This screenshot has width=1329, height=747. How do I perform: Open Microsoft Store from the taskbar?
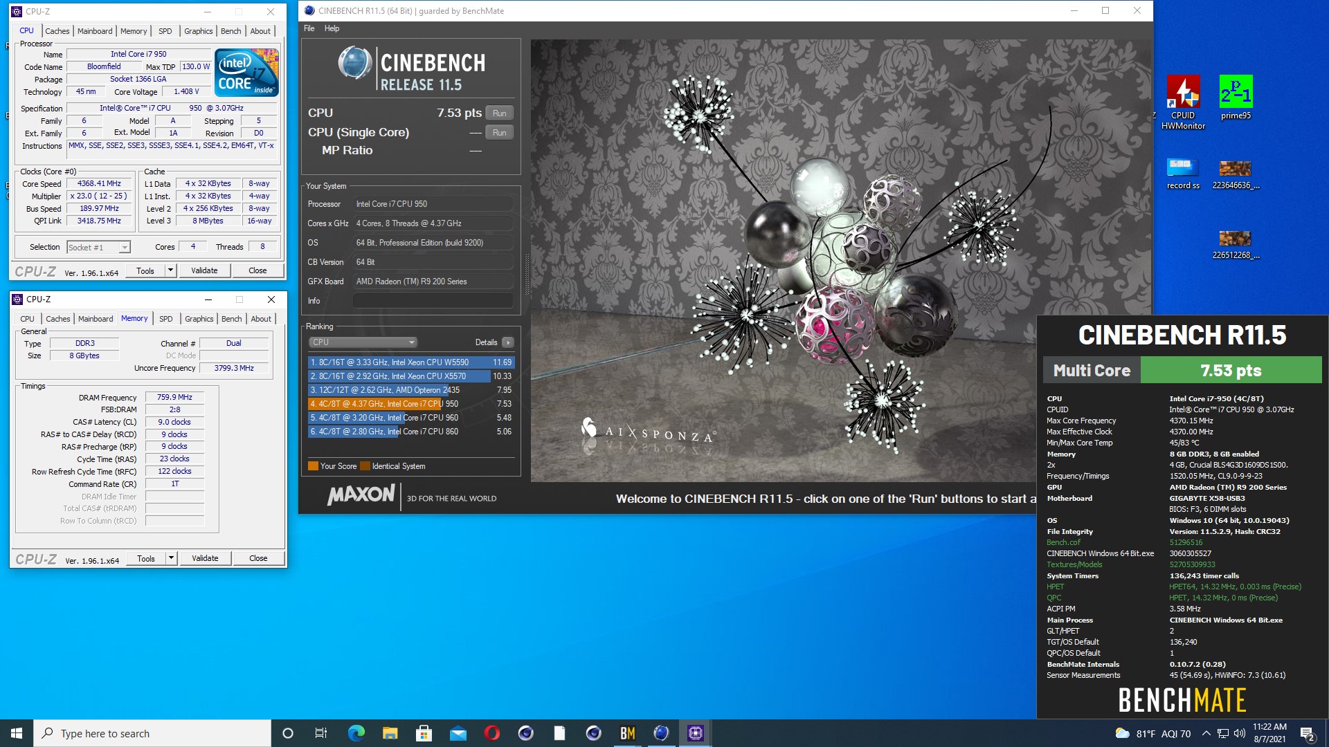424,733
